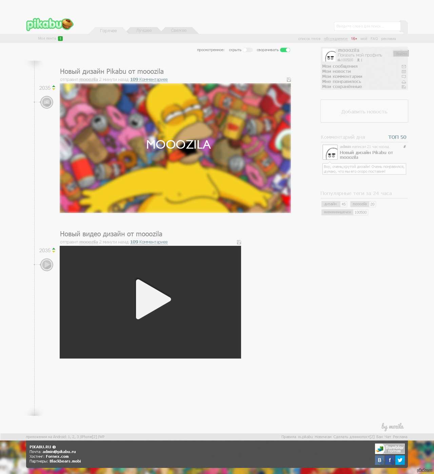Switch to the Горячее tab
The height and width of the screenshot is (474, 434).
(x=108, y=30)
